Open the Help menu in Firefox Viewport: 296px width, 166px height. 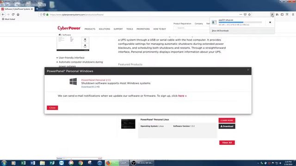(43, 5)
